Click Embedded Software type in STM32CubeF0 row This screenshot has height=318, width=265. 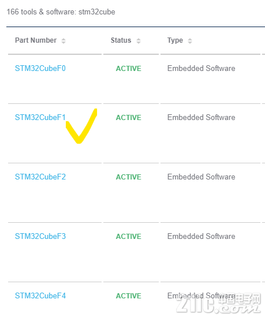pos(201,68)
